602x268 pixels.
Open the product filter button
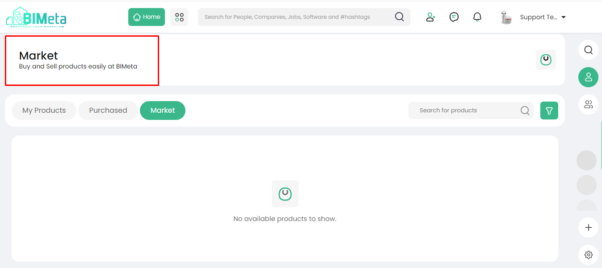[x=549, y=111]
